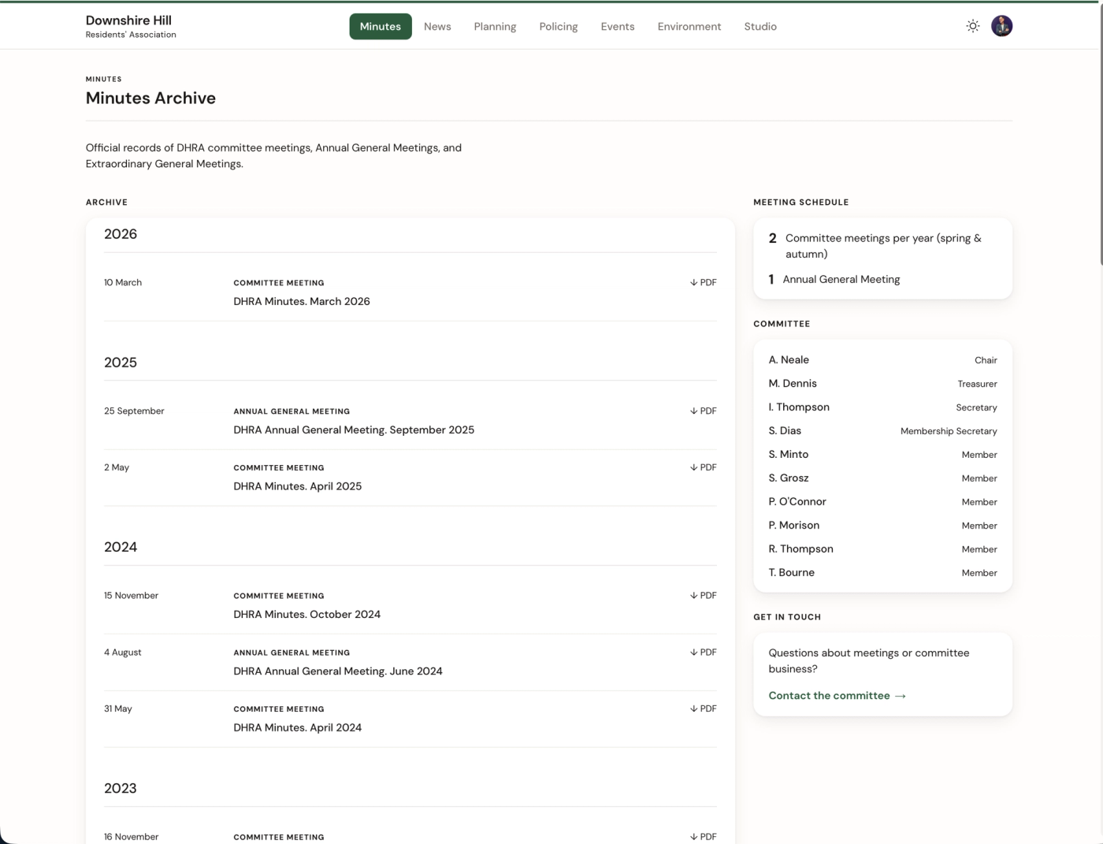Viewport: 1103px width, 844px height.
Task: Click committee member P. Morison
Action: pyautogui.click(x=794, y=525)
